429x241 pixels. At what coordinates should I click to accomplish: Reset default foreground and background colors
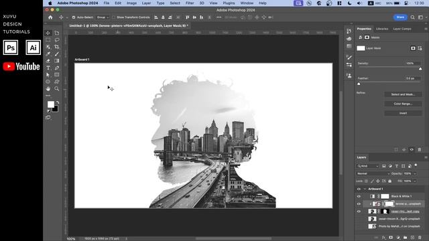click(x=48, y=111)
